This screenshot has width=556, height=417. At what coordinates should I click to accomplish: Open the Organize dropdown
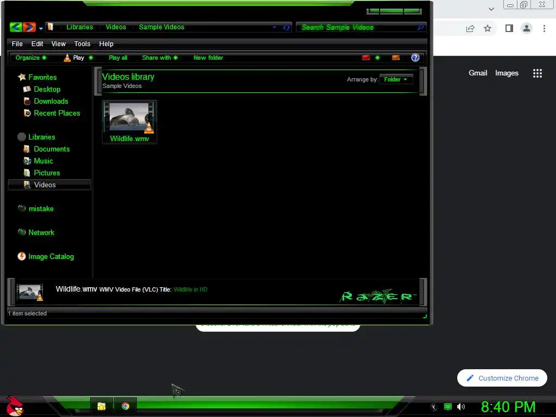[x=31, y=58]
